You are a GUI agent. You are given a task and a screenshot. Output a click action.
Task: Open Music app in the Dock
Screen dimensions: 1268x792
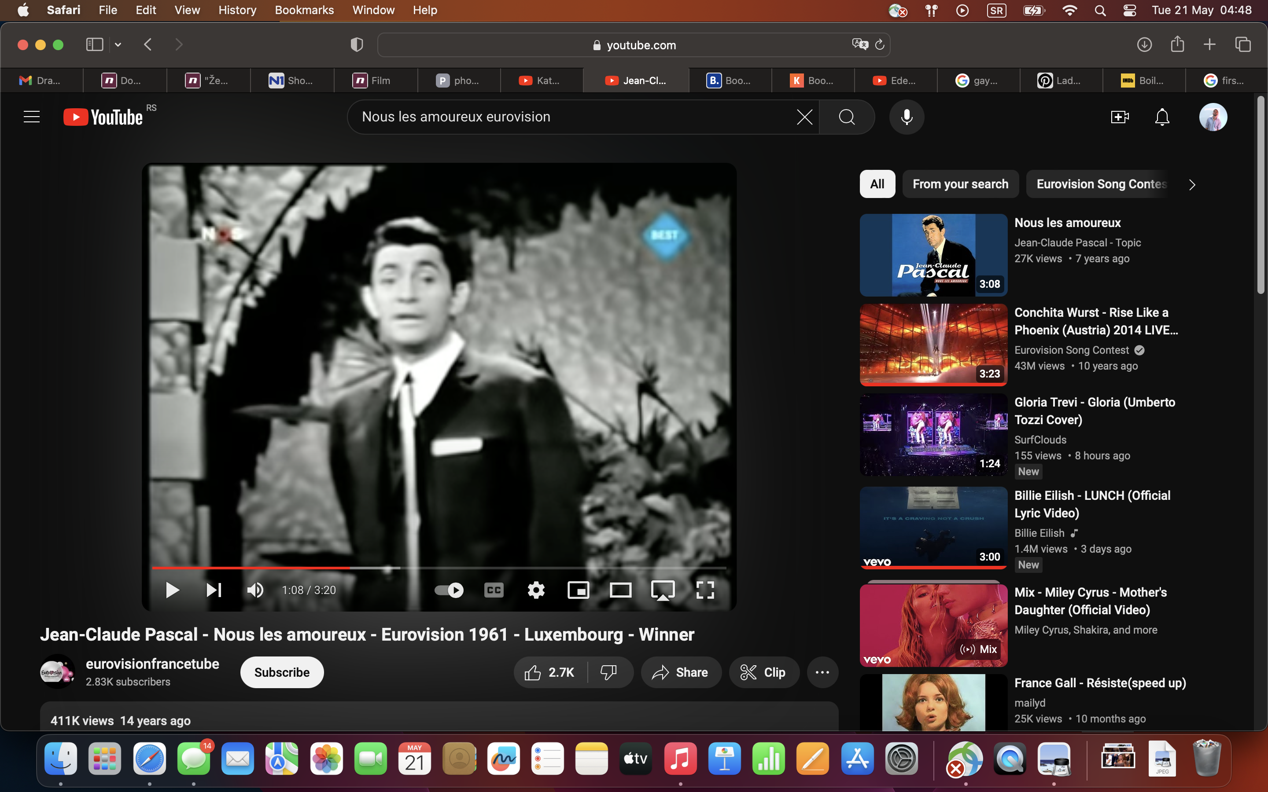(680, 758)
